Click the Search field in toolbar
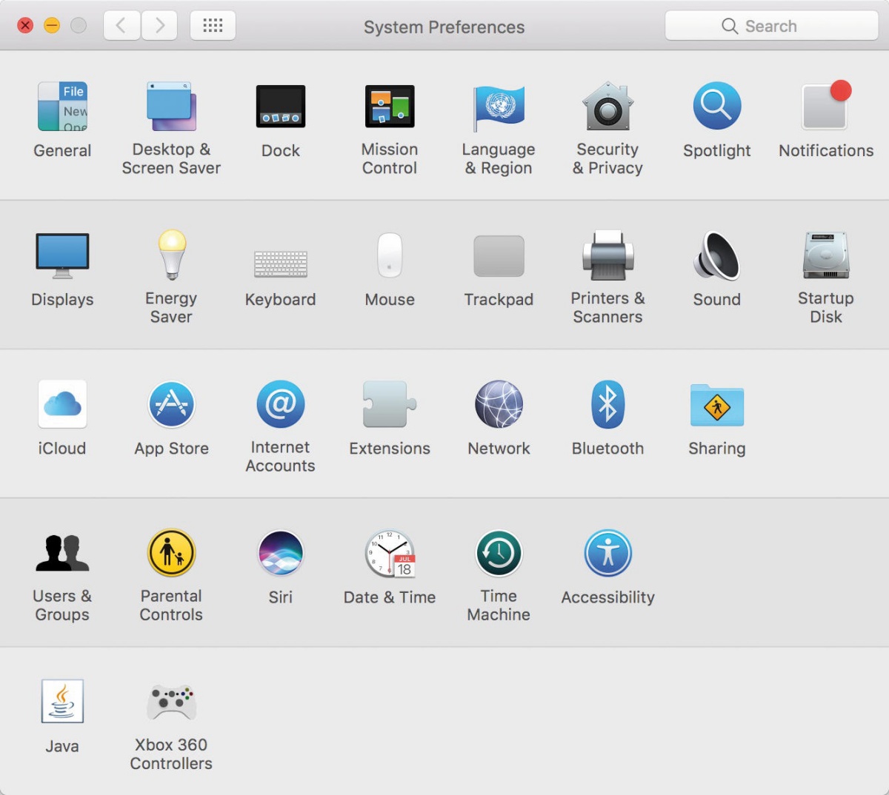Screen dimensions: 889x795 771,26
